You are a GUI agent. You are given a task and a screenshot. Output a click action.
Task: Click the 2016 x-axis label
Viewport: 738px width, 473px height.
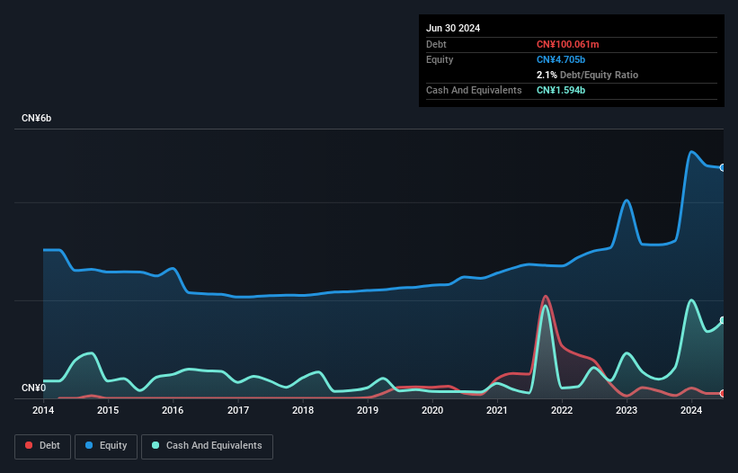pyautogui.click(x=173, y=410)
